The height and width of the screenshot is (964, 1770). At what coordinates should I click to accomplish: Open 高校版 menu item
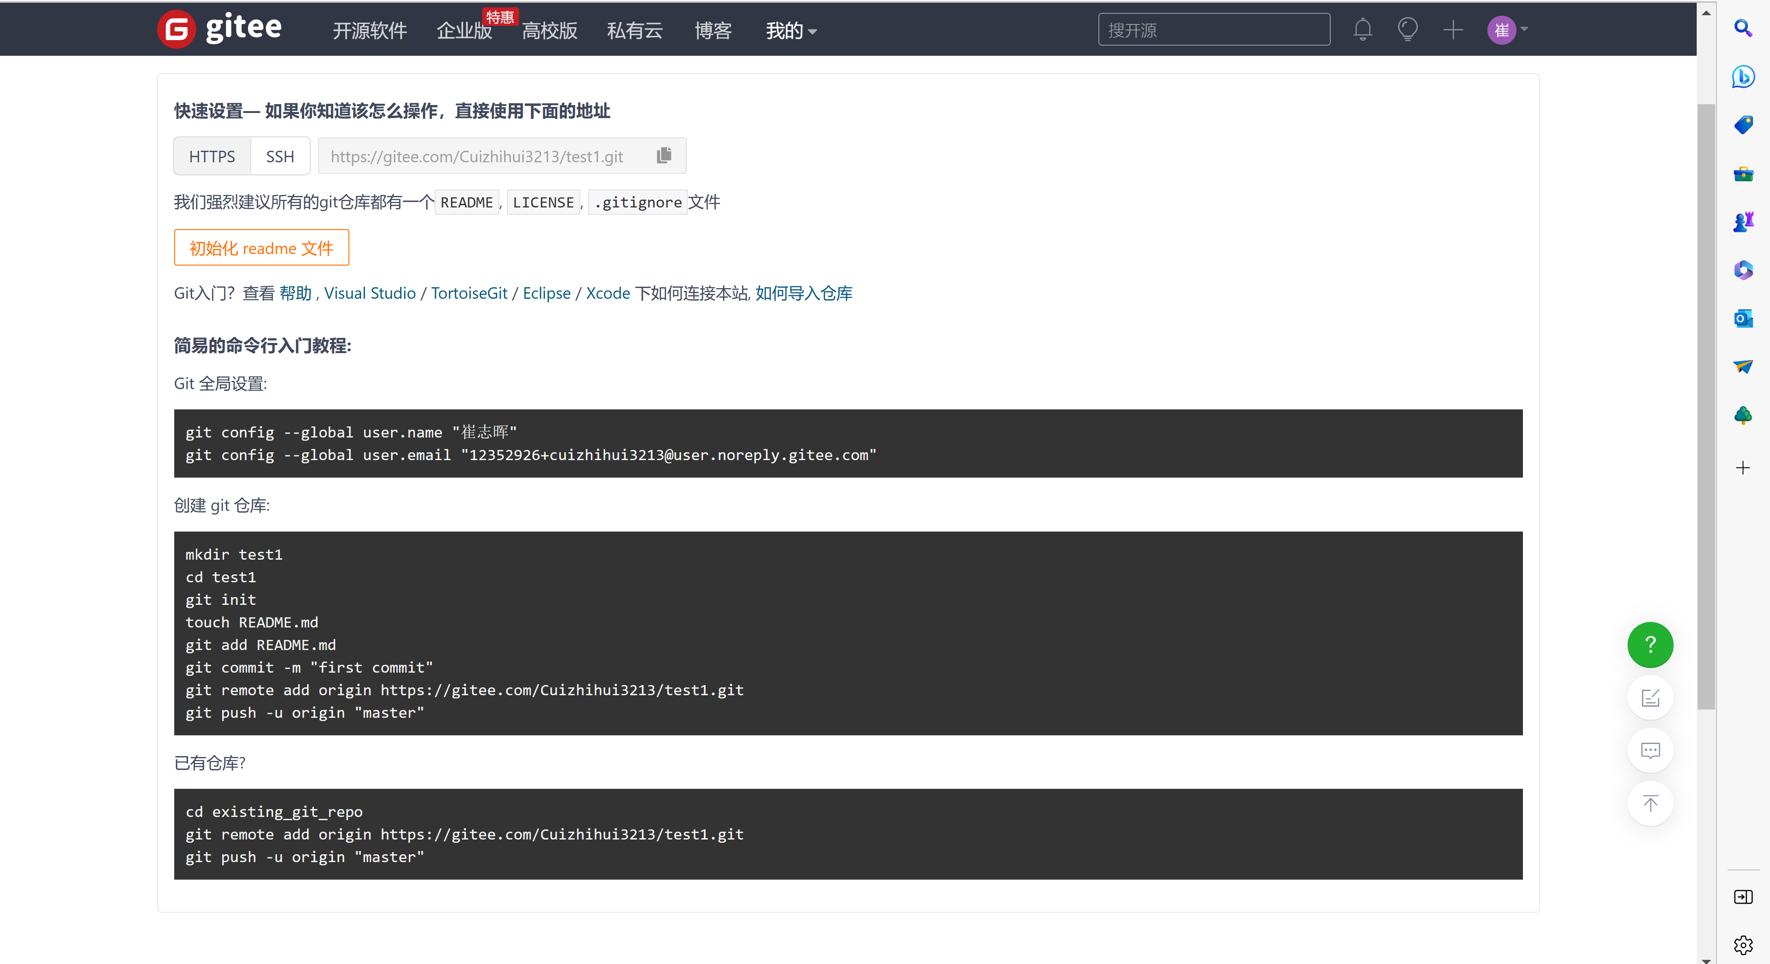(x=550, y=30)
